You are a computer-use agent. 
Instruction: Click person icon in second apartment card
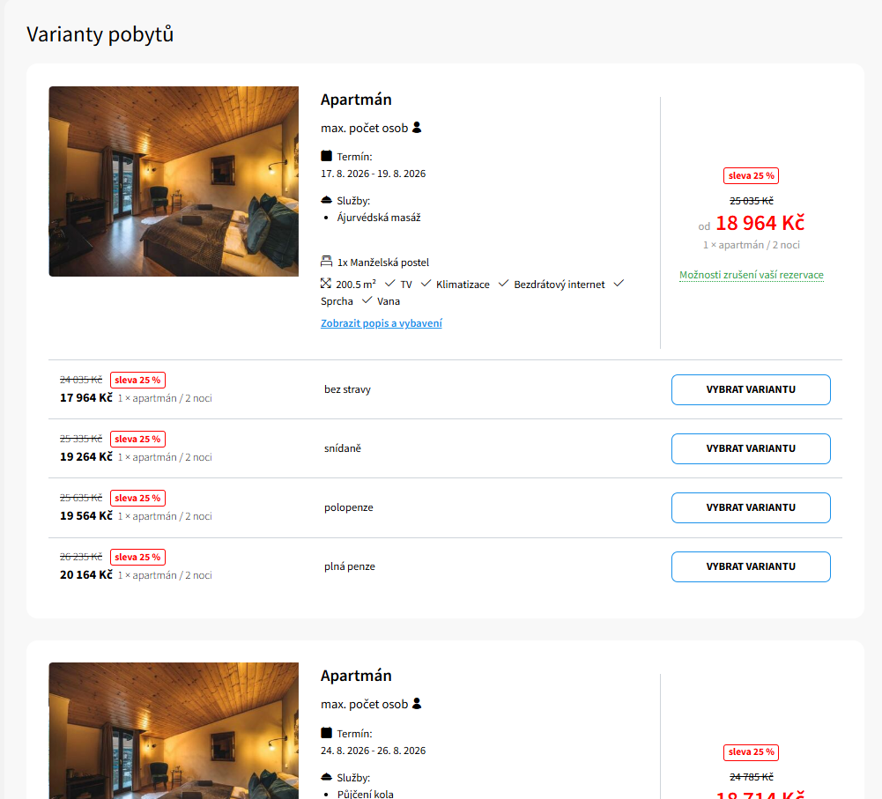(417, 703)
